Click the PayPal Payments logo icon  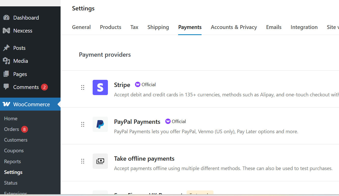pos(100,124)
